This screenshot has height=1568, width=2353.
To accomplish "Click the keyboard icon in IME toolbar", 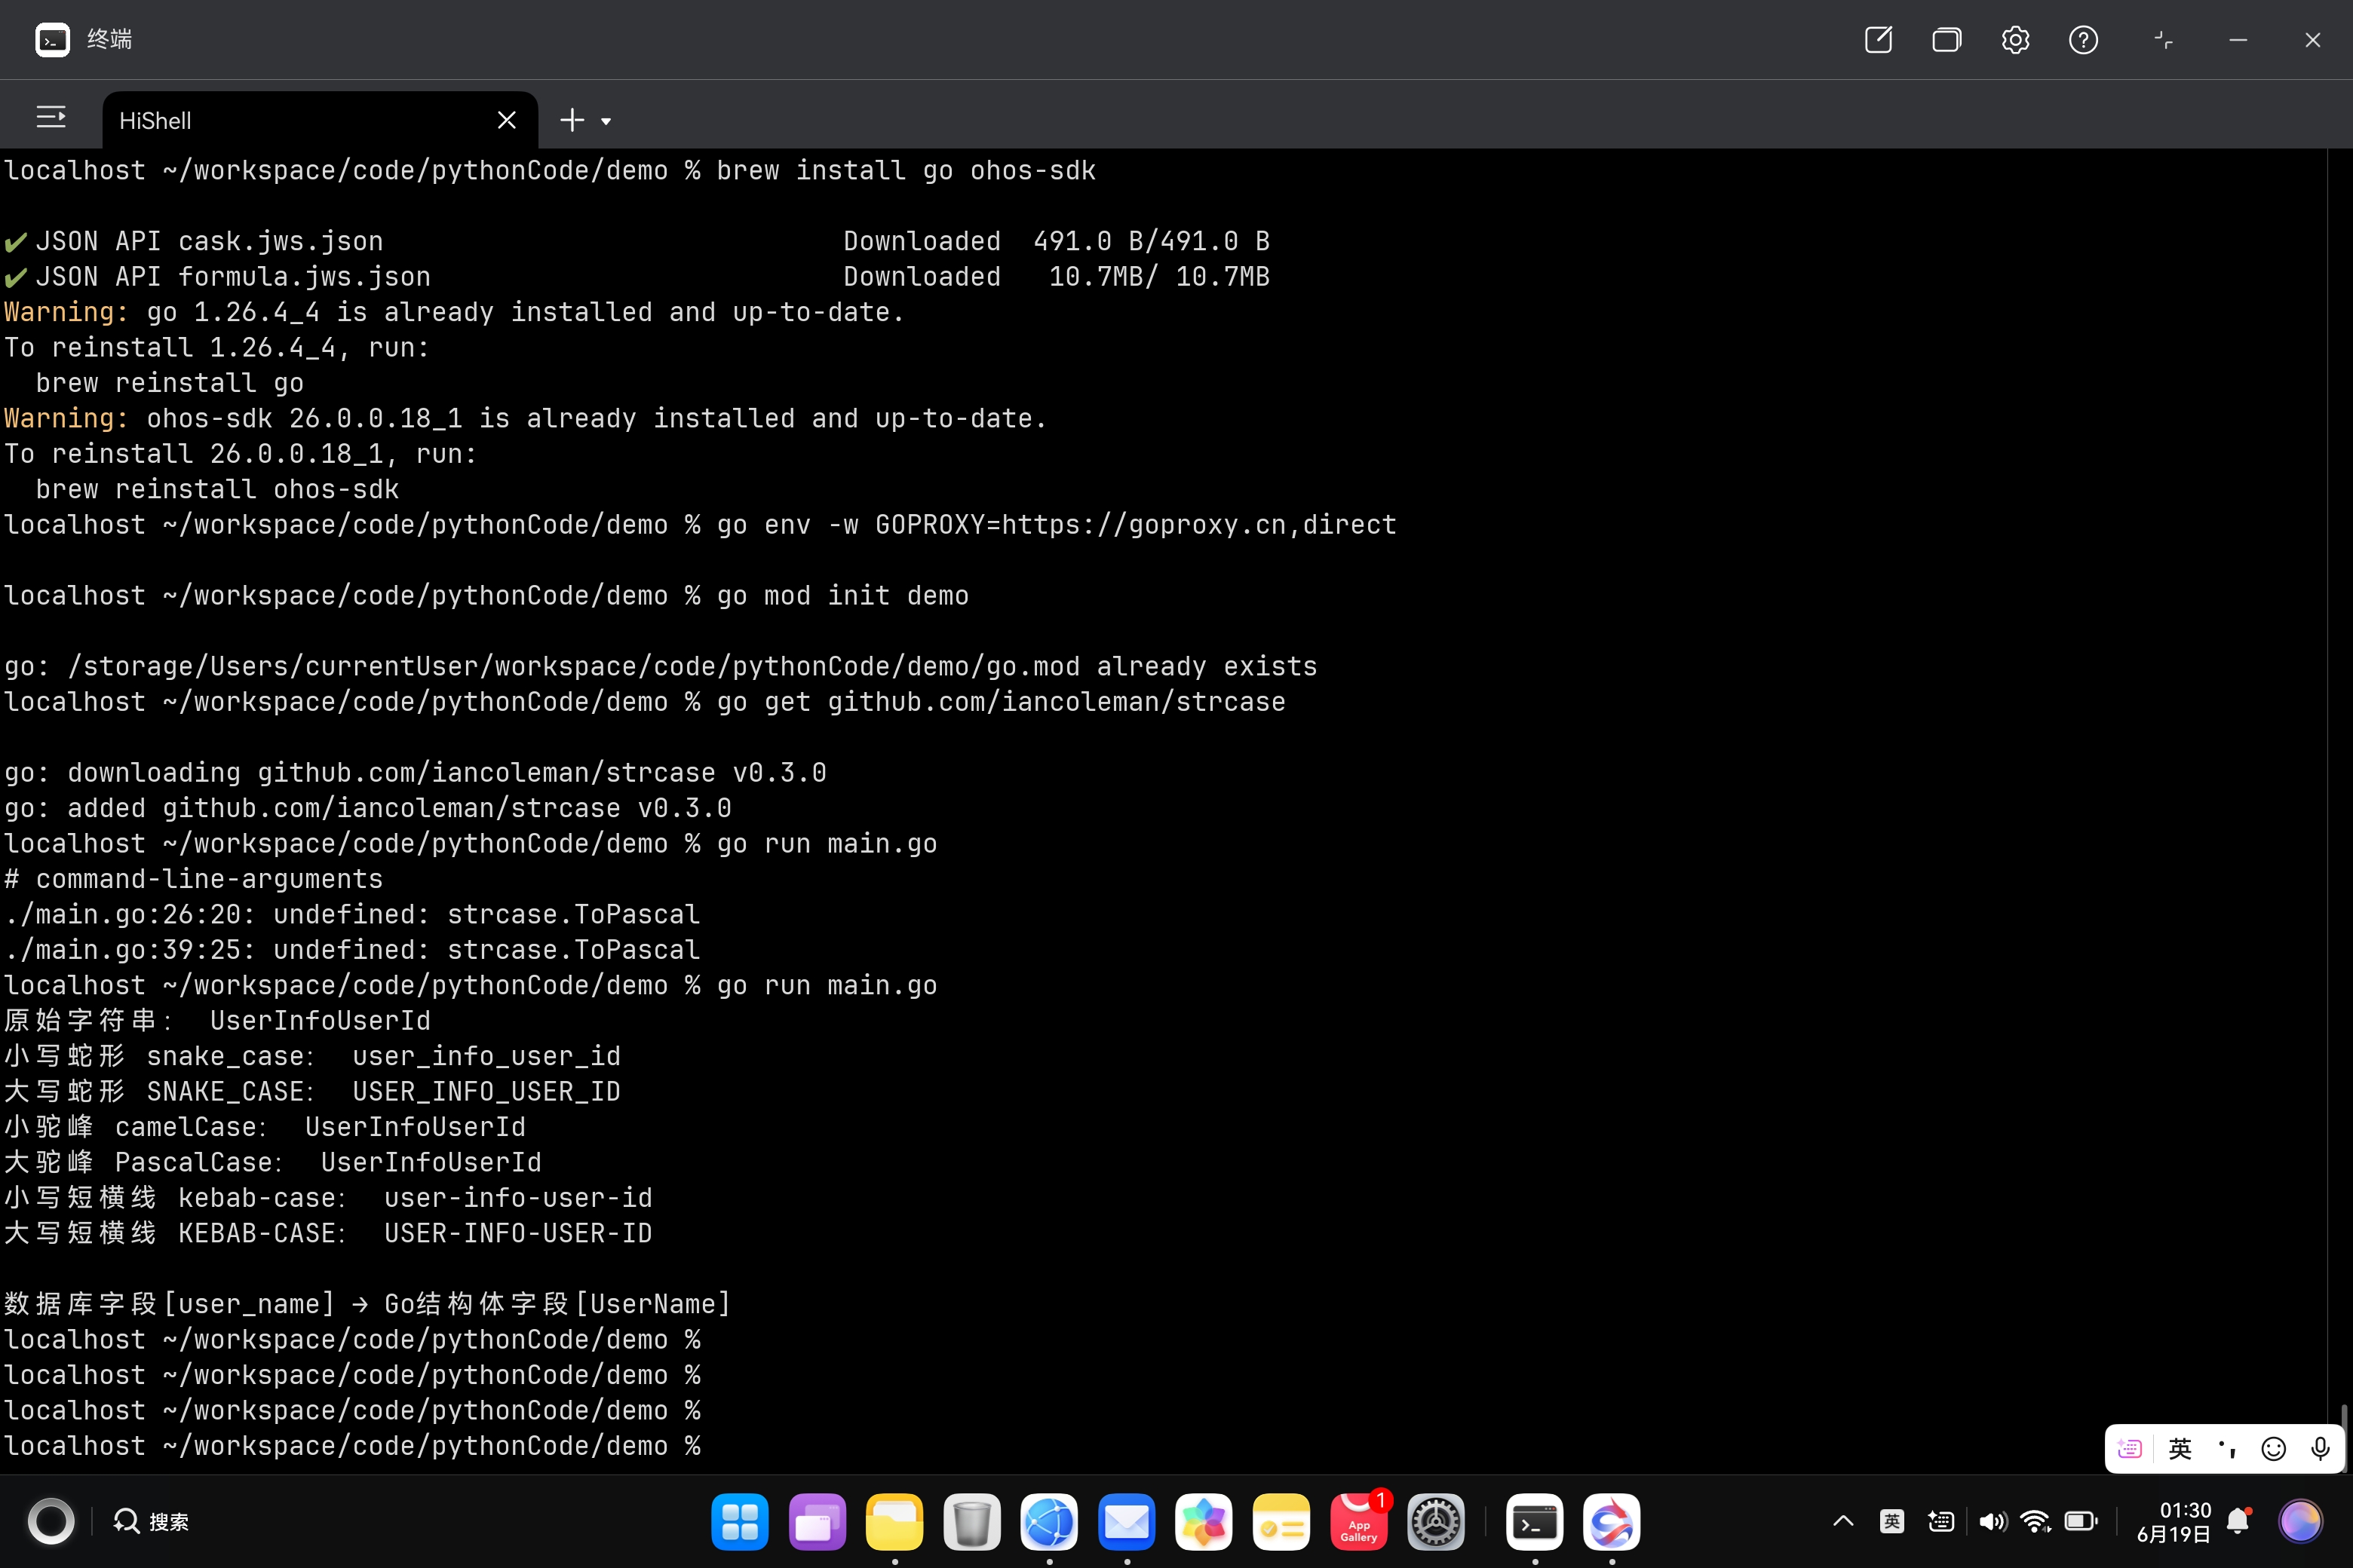I will pos(2130,1449).
